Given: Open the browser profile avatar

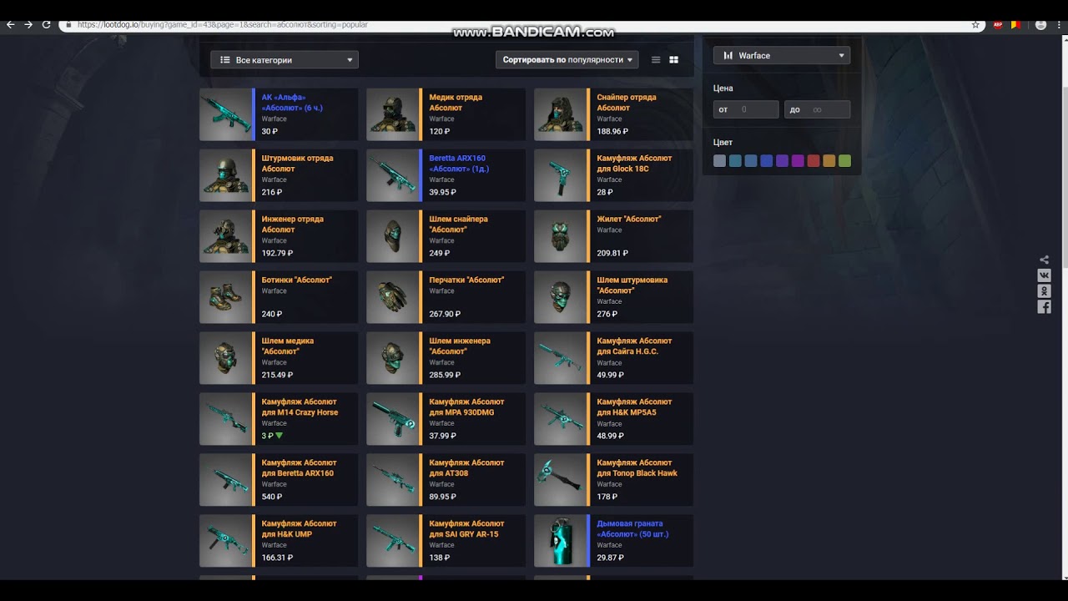Looking at the screenshot, I should coord(1040,25).
